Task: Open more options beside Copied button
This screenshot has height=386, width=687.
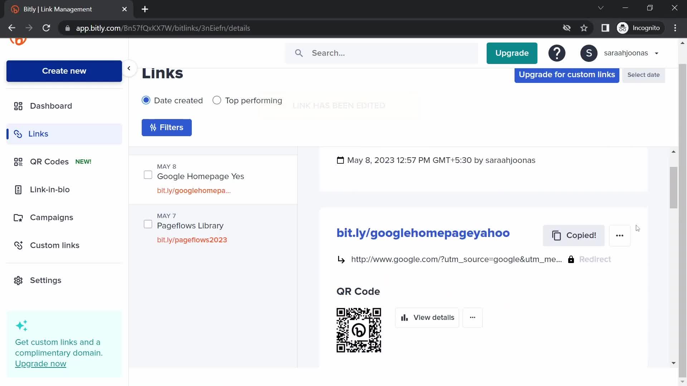Action: pos(620,236)
